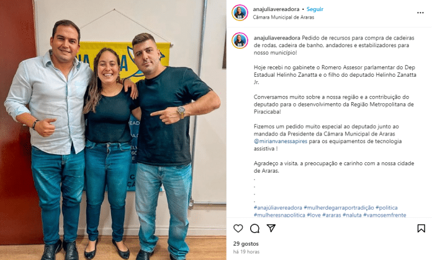
Task: Open hashtag #politica
Action: click(387, 208)
